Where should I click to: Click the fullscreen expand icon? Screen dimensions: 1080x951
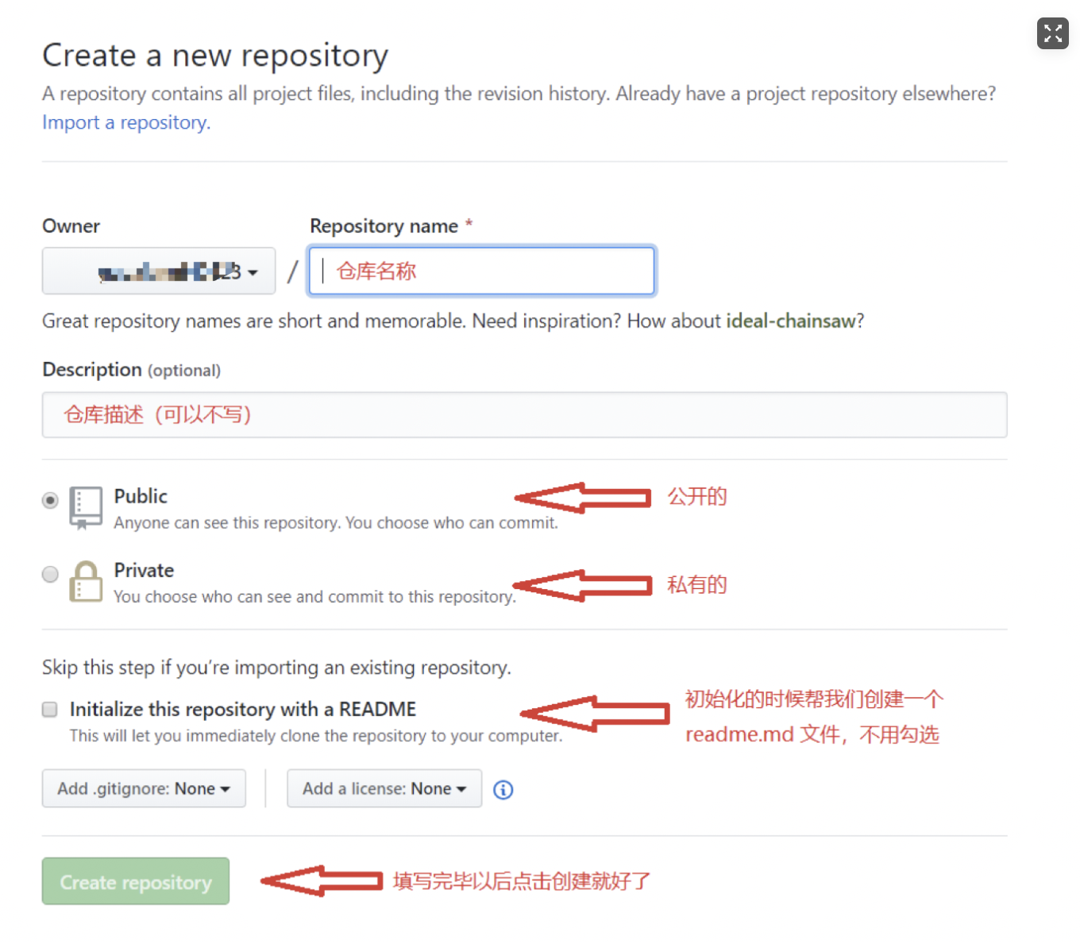tap(1052, 33)
